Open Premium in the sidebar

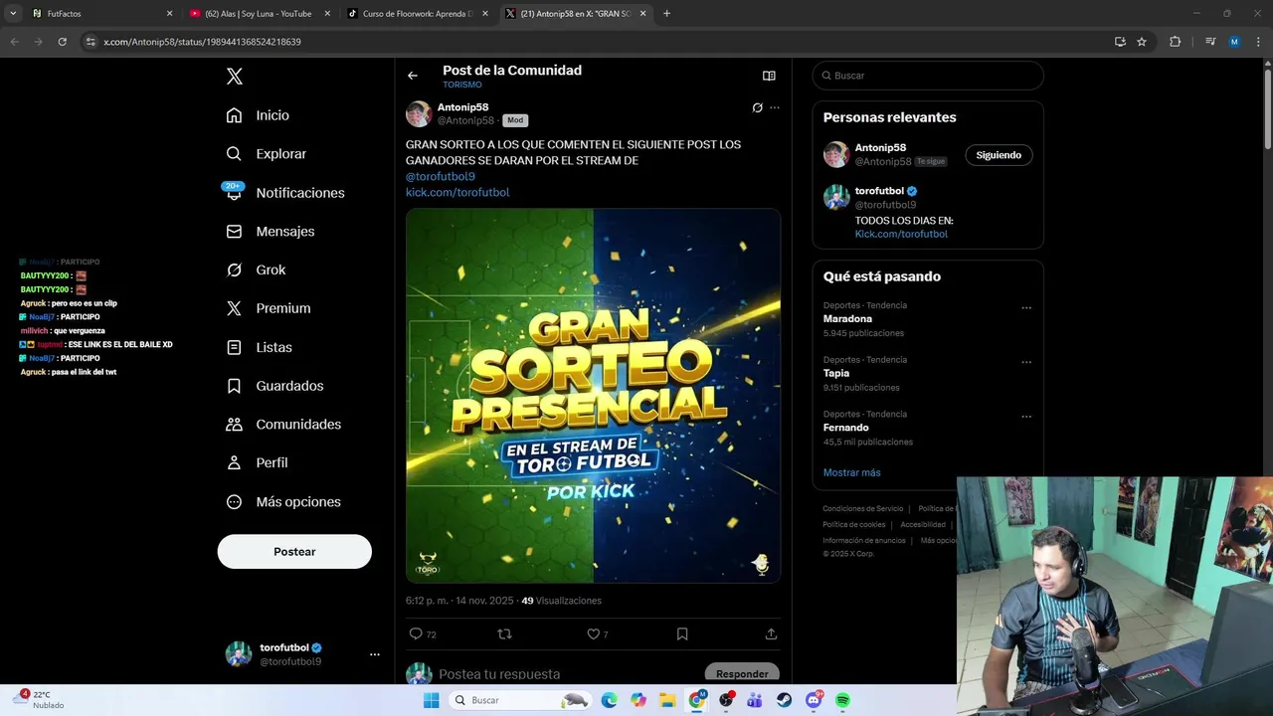(268, 308)
